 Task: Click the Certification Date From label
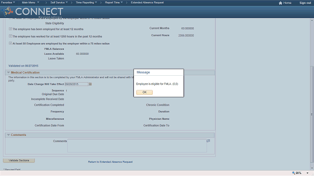49,126
